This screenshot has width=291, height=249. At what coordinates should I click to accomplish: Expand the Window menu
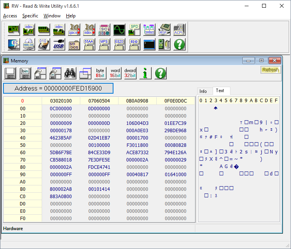click(52, 16)
